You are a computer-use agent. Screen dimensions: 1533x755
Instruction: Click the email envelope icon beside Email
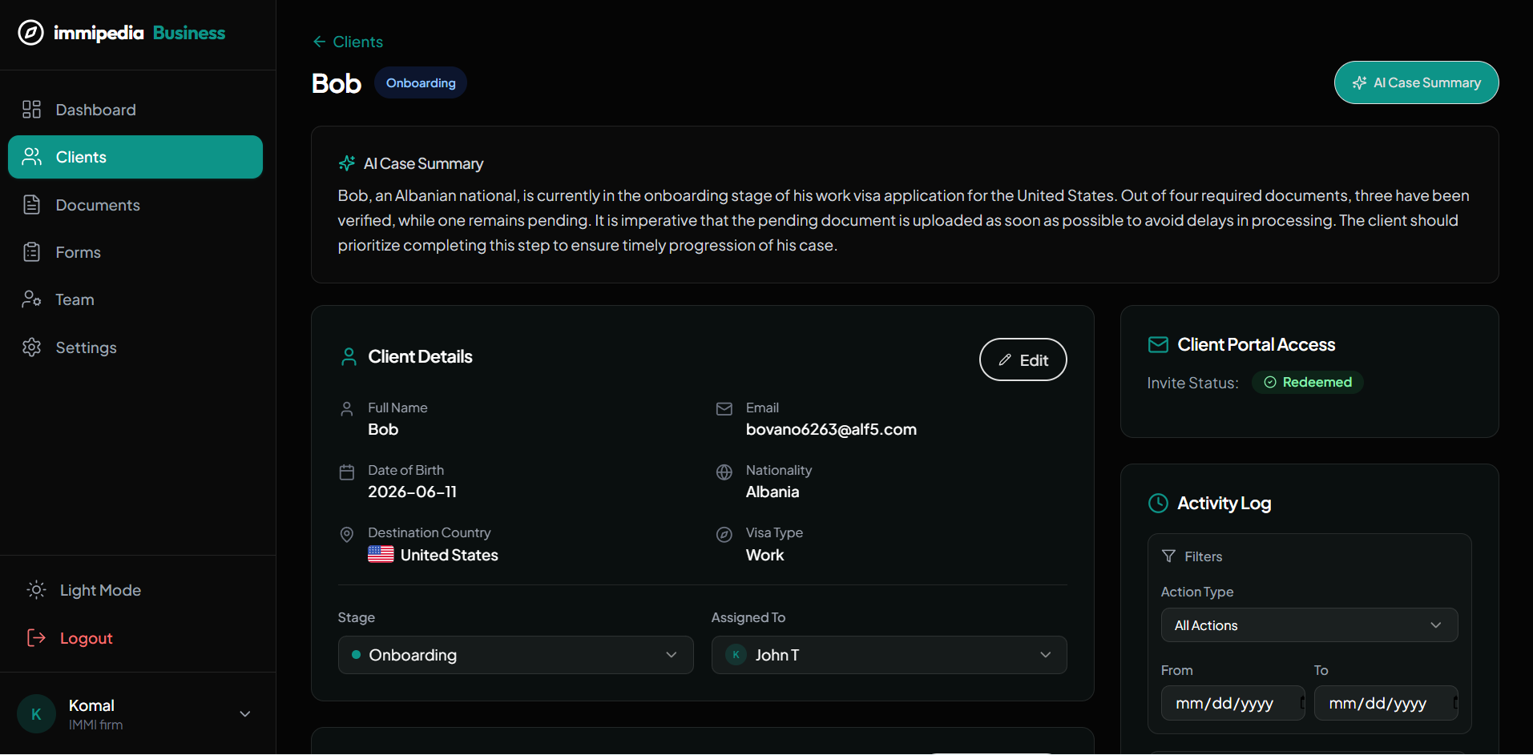pos(724,409)
